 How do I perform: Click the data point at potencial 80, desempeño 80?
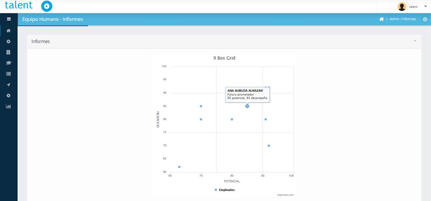[232, 119]
